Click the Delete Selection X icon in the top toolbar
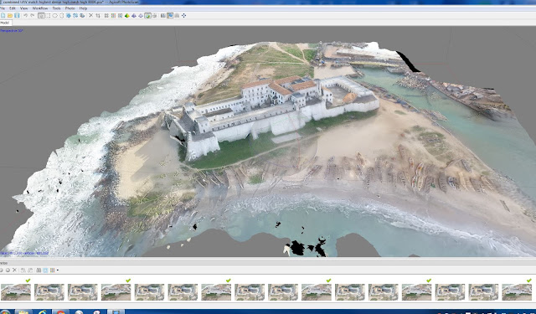 [x=90, y=15]
